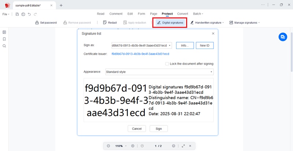The image size is (293, 151).
Task: Undo the last action
Action: pyautogui.click(x=29, y=14)
